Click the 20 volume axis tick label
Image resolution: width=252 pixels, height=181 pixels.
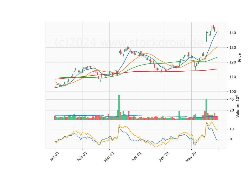point(232,110)
